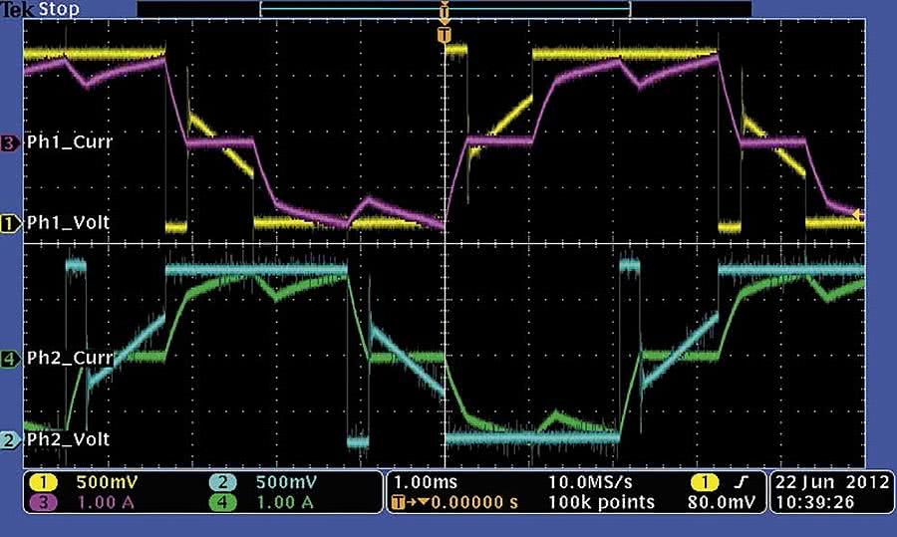
Task: Click the record view bar at top
Action: point(445,8)
